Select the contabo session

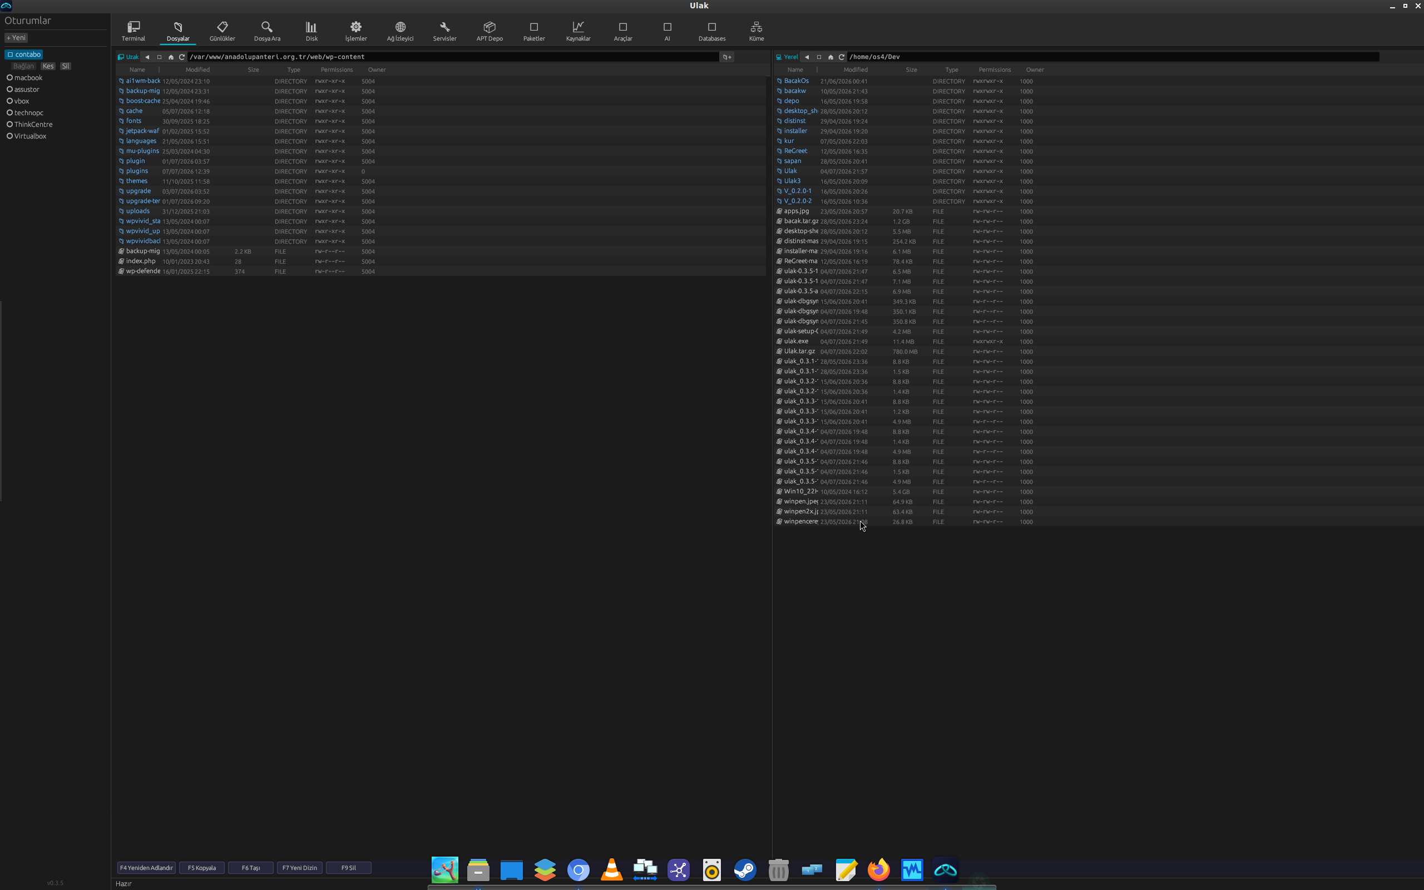click(23, 54)
